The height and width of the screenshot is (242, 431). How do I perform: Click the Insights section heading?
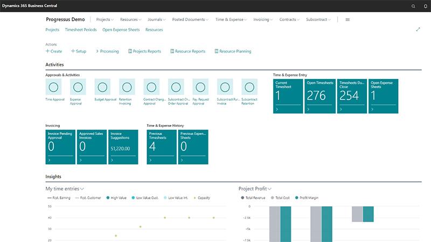pyautogui.click(x=53, y=176)
